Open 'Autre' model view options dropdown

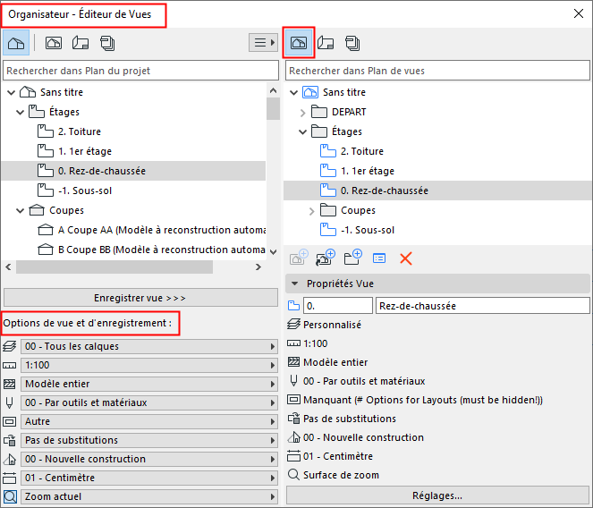tap(149, 421)
